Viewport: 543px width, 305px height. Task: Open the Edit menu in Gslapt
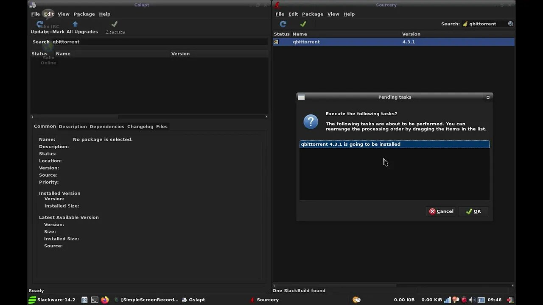(x=49, y=14)
